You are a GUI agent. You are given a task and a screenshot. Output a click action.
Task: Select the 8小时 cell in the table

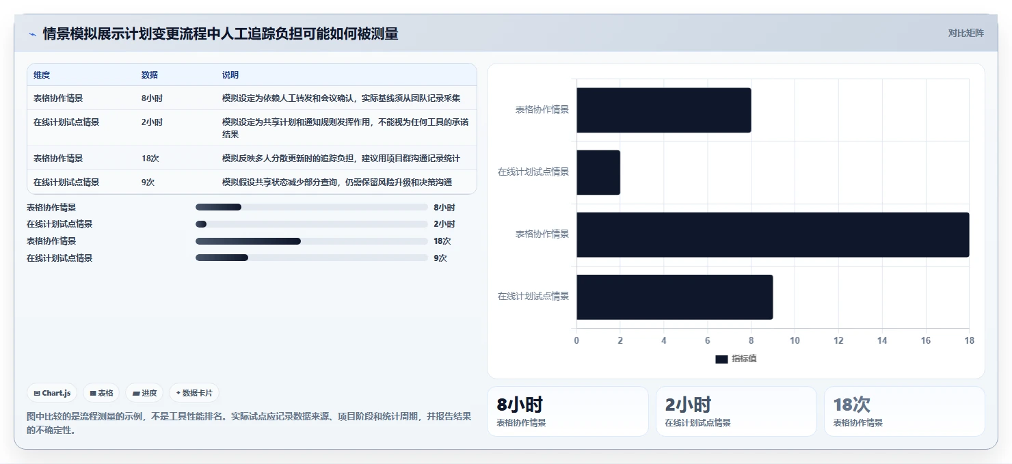pos(152,98)
